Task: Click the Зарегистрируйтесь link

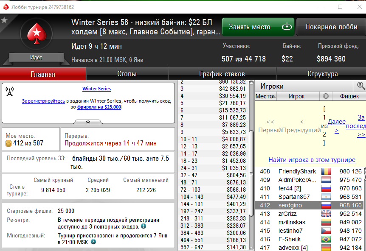Action: pos(43,101)
